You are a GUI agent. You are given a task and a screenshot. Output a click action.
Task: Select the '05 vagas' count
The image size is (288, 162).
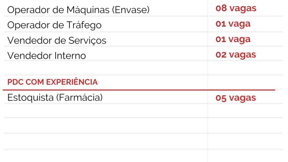tap(236, 98)
